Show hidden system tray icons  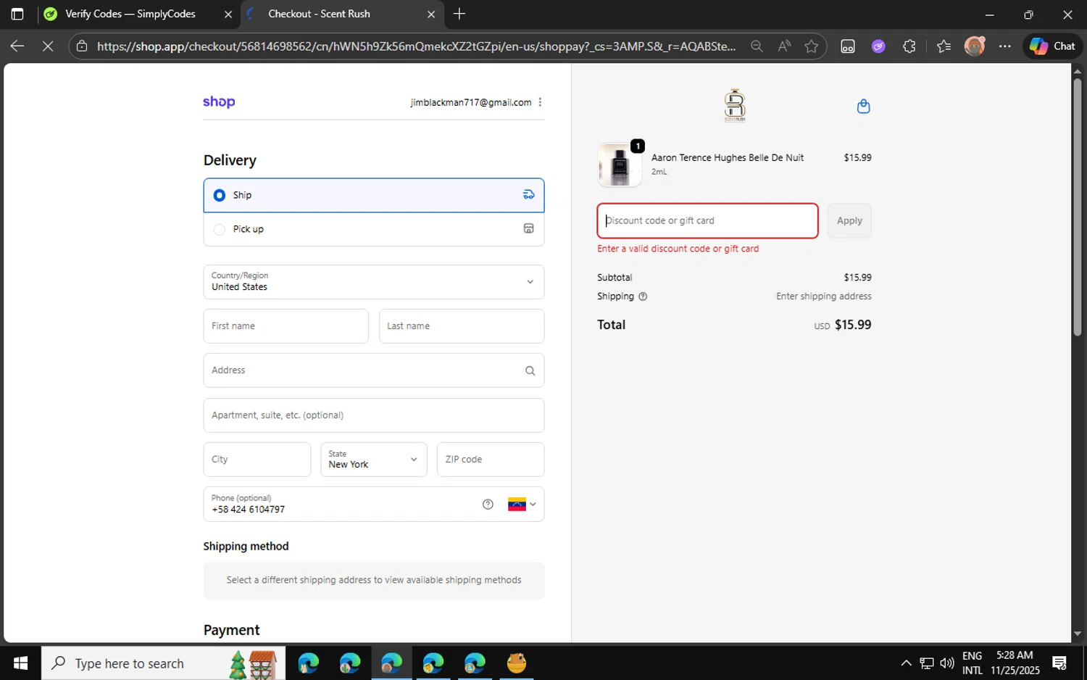tap(906, 663)
